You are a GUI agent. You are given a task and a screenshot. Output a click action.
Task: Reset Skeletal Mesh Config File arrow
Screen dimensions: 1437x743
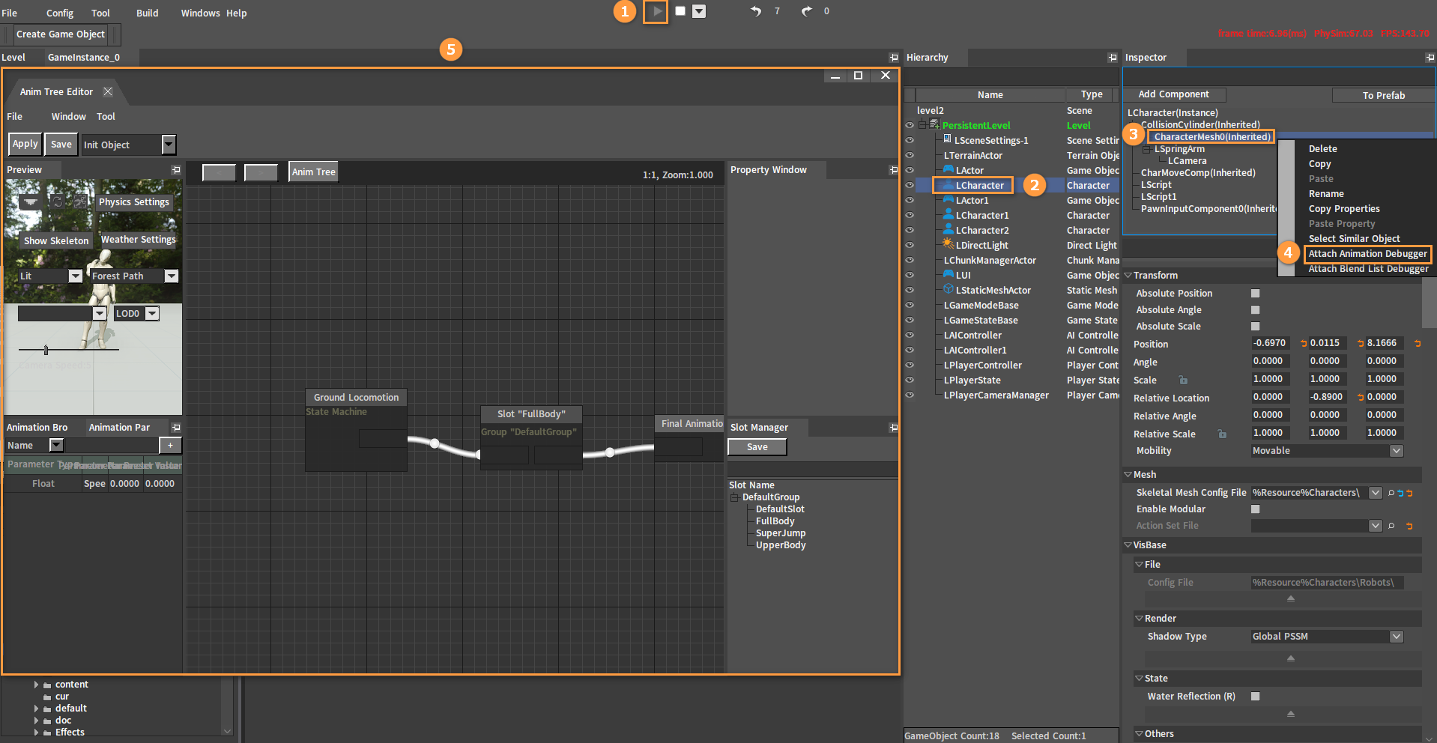pyautogui.click(x=1409, y=493)
